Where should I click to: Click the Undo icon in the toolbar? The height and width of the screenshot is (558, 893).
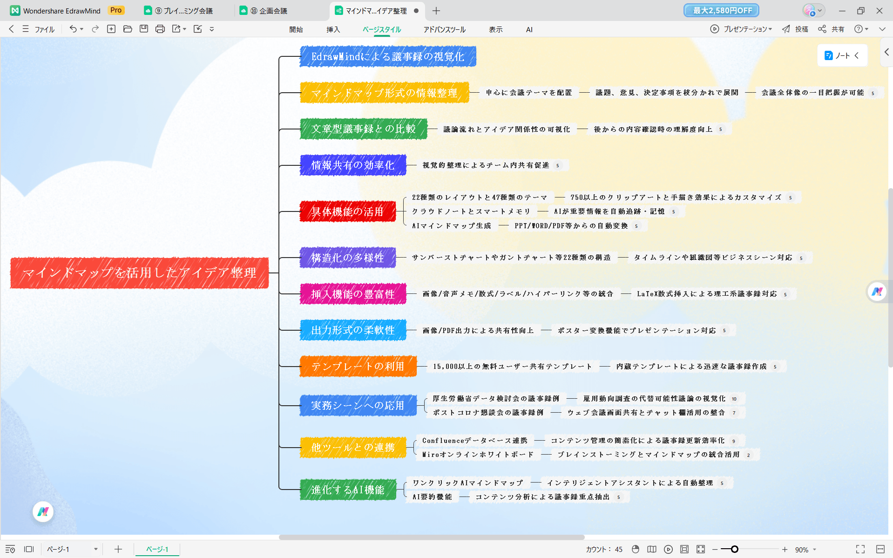[73, 29]
